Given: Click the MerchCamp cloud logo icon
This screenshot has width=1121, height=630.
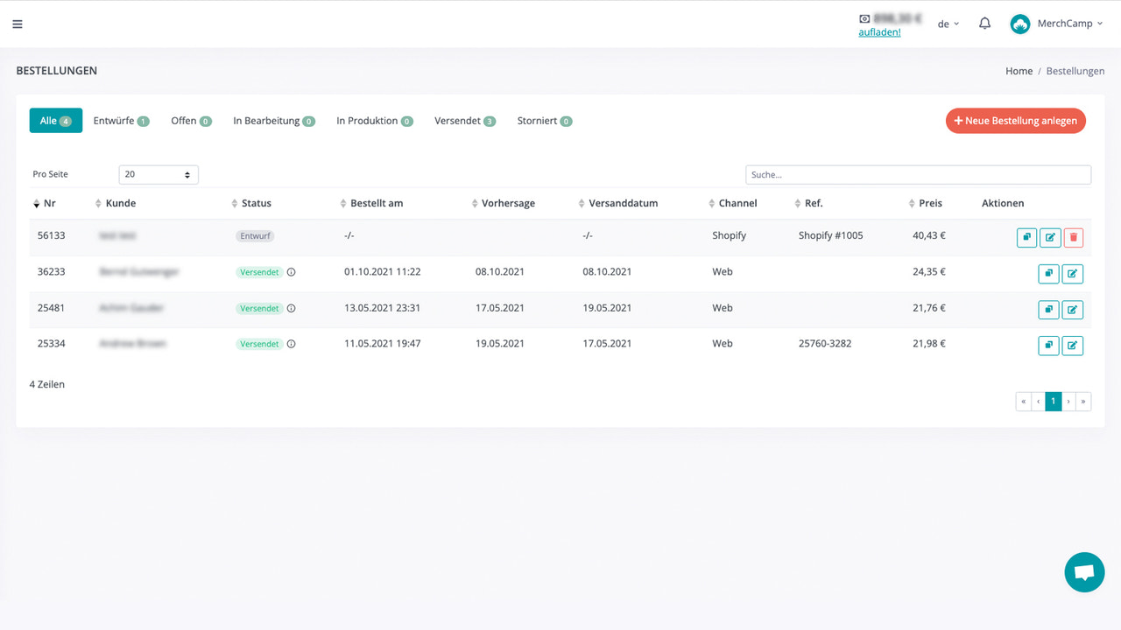Looking at the screenshot, I should (x=1019, y=24).
